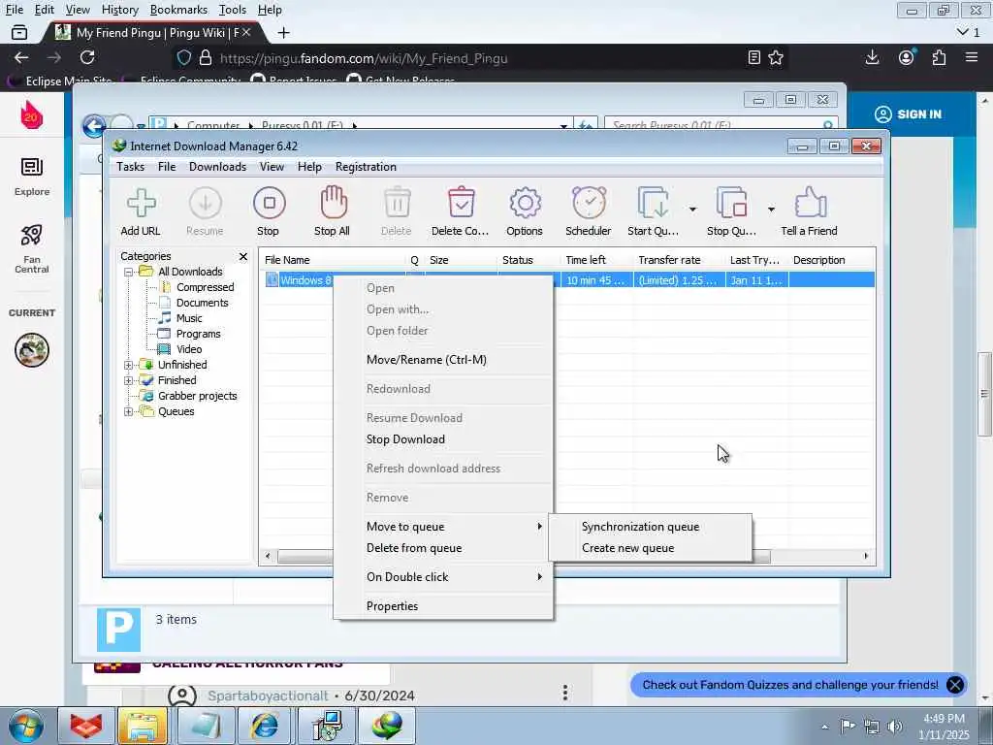Open Firefox extensions puzzle icon

pyautogui.click(x=939, y=57)
